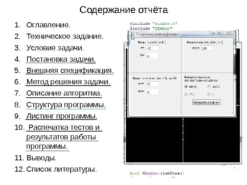The width and height of the screenshot is (247, 185).
Task: Click the 'Условие задачи.' list item
Action: (55, 48)
